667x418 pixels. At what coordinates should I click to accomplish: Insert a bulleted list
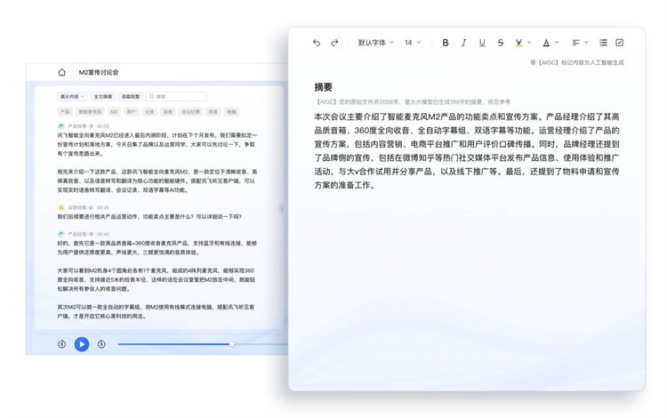603,43
